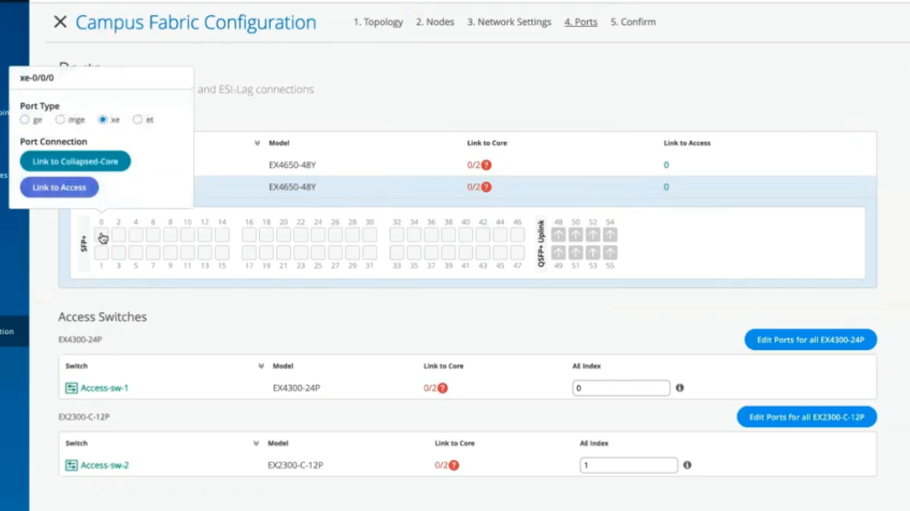Viewport: 910px width, 511px height.
Task: Open the 3. Network Settings step
Action: (509, 22)
